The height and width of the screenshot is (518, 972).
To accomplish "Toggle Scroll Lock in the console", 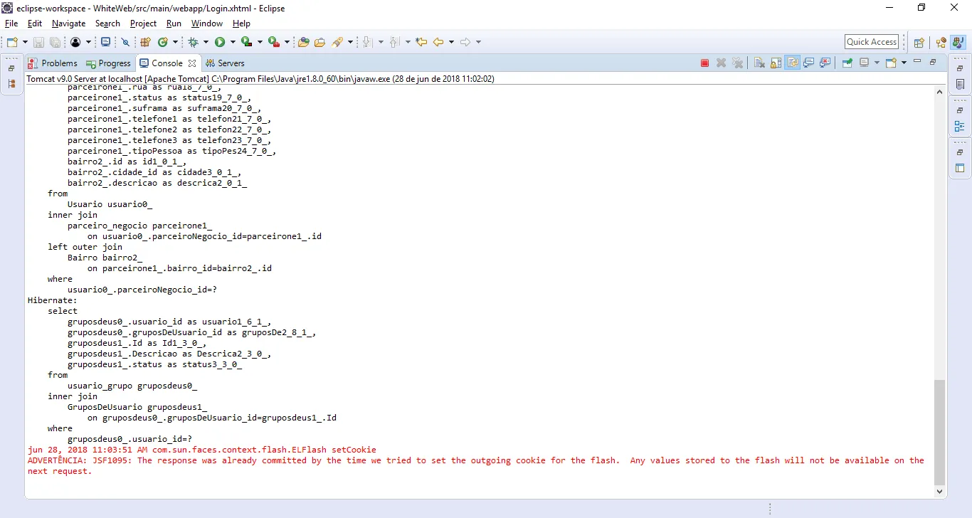I will pos(776,63).
